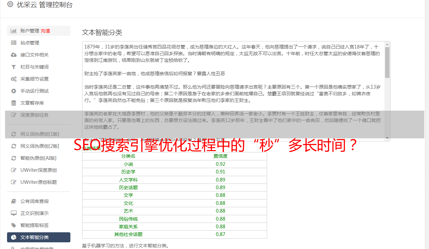Image resolution: width=429 pixels, height=249 pixels.
Task: Click the 家庭关系 category cell
Action: (128, 227)
